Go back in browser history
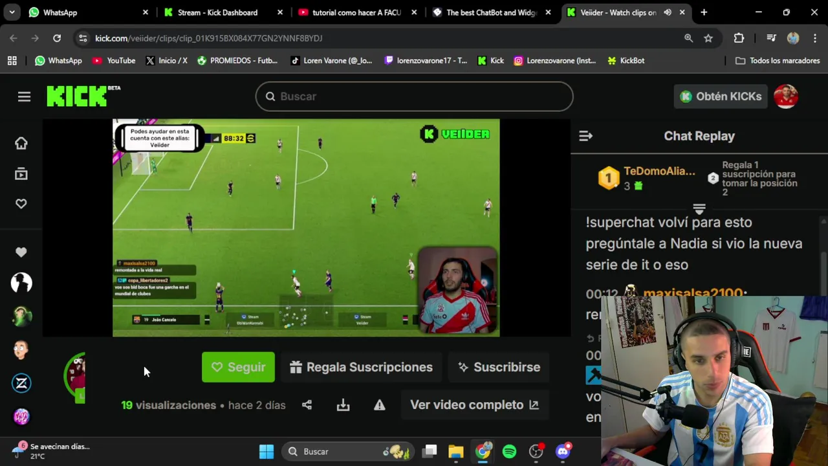This screenshot has width=828, height=466. [x=14, y=38]
